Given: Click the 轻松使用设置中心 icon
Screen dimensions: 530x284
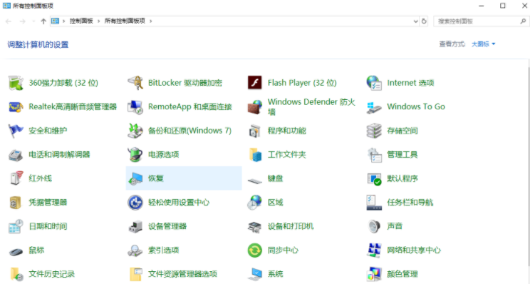Looking at the screenshot, I should (135, 203).
